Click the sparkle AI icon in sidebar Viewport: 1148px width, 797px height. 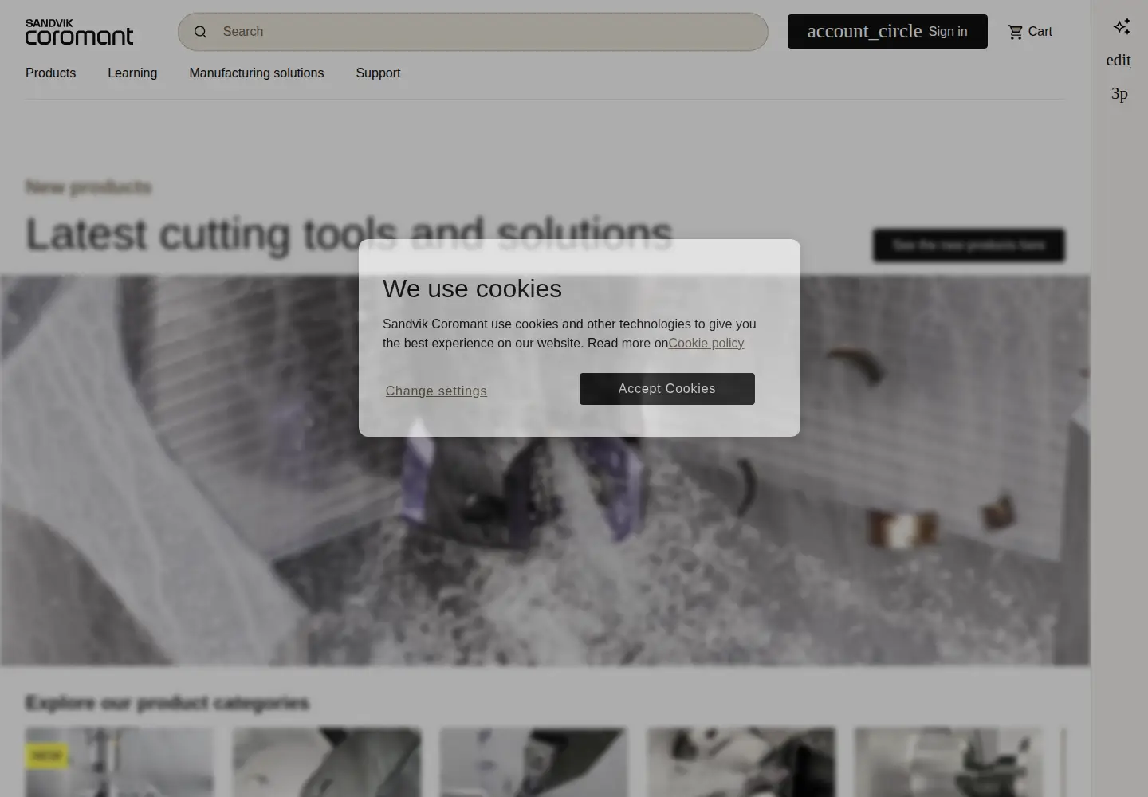tap(1122, 27)
